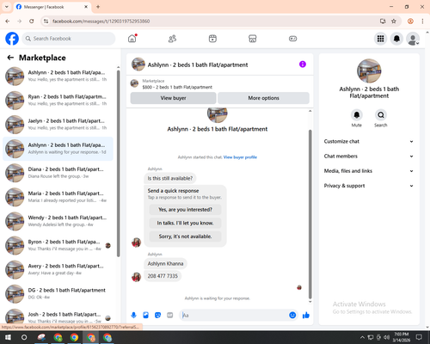Select the Messenger | Facebook tab
This screenshot has width=430, height=344.
click(52, 7)
